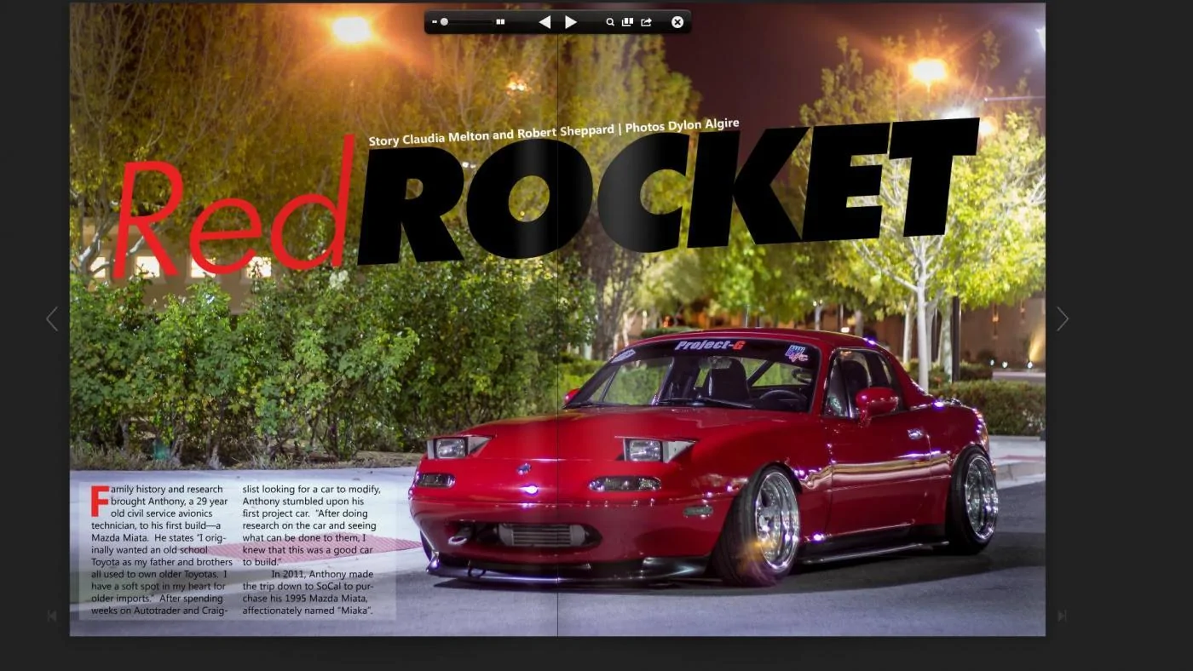The height and width of the screenshot is (671, 1193).
Task: Open the page thumbnails overview icon
Action: click(627, 22)
